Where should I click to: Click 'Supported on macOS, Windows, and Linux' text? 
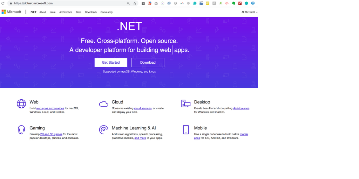[x=129, y=71]
